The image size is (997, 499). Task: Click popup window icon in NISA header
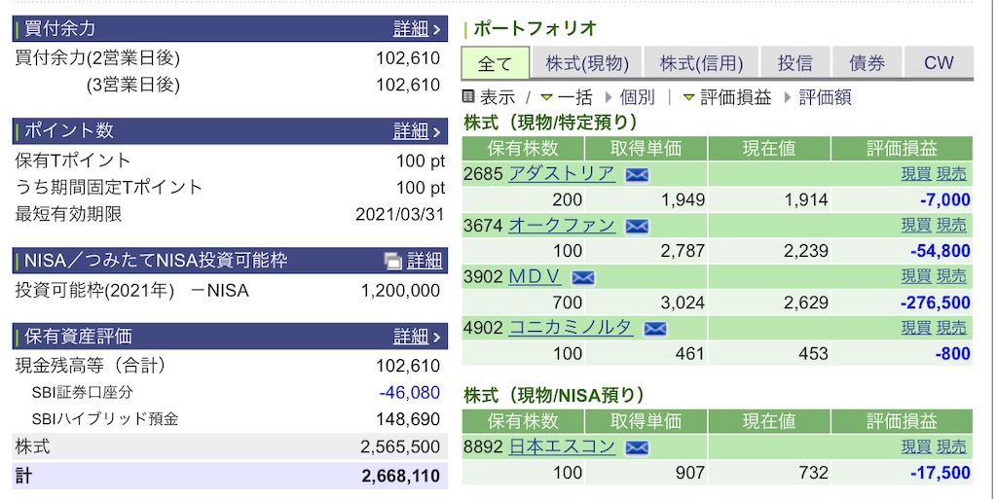pos(393,261)
